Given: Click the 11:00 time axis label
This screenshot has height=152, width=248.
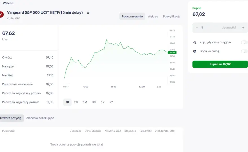Looking at the screenshot, I should click(114, 87).
